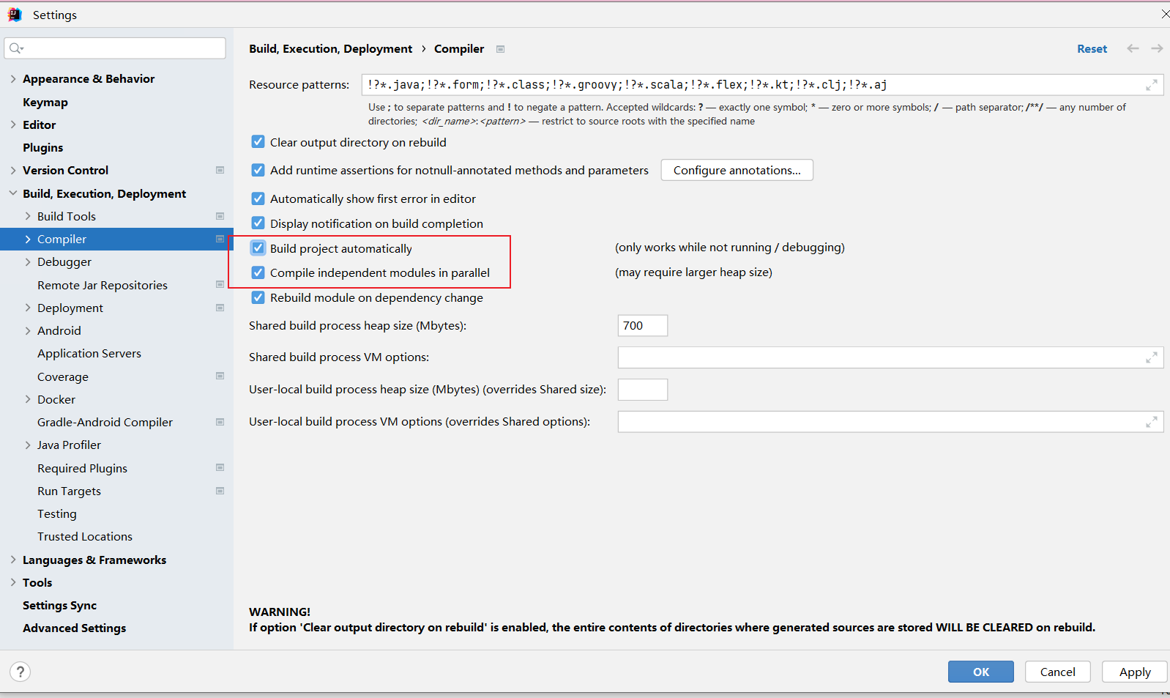Click project-level icon beside Gradle-Android Compiler
The image size is (1170, 698).
pos(220,422)
